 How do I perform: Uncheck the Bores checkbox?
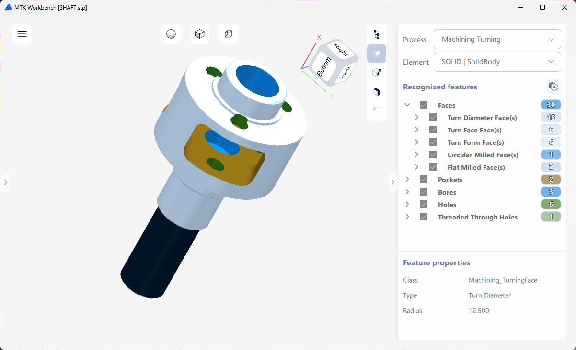[424, 192]
